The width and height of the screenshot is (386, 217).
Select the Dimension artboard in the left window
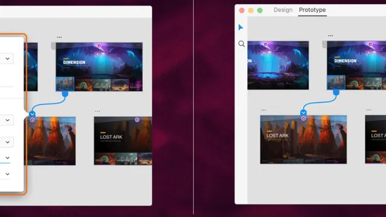pyautogui.click(x=99, y=67)
